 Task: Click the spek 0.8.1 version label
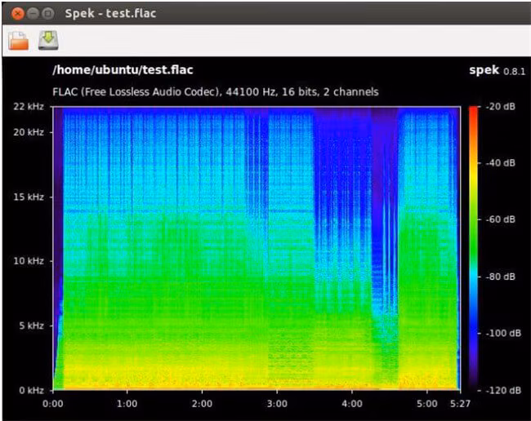pyautogui.click(x=498, y=70)
